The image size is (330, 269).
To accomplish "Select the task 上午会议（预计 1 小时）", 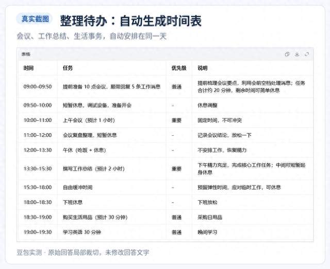I will (x=89, y=120).
